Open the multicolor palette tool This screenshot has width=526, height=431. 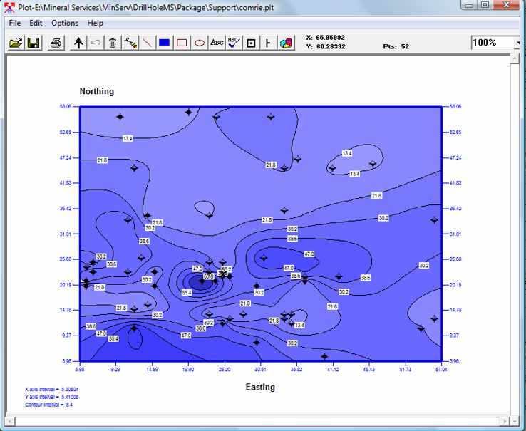coord(286,43)
